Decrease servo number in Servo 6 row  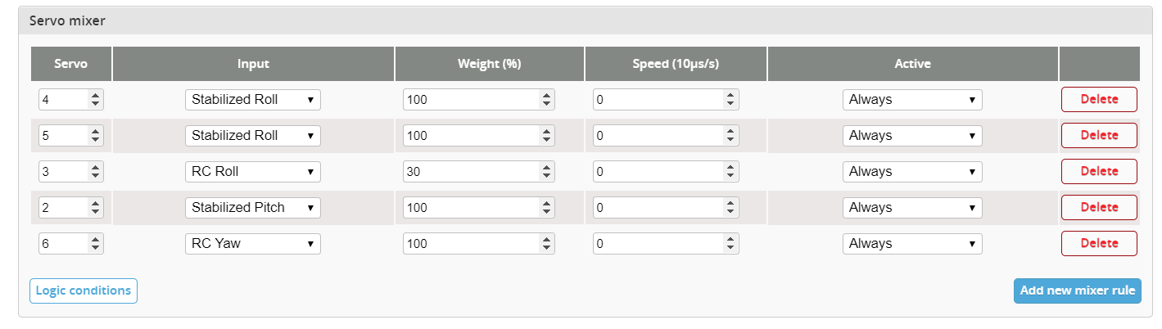(96, 247)
